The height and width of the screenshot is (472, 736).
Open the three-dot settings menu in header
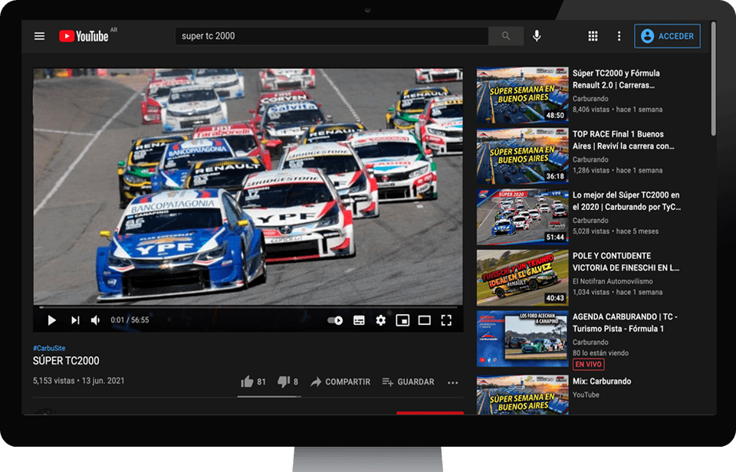tap(619, 36)
